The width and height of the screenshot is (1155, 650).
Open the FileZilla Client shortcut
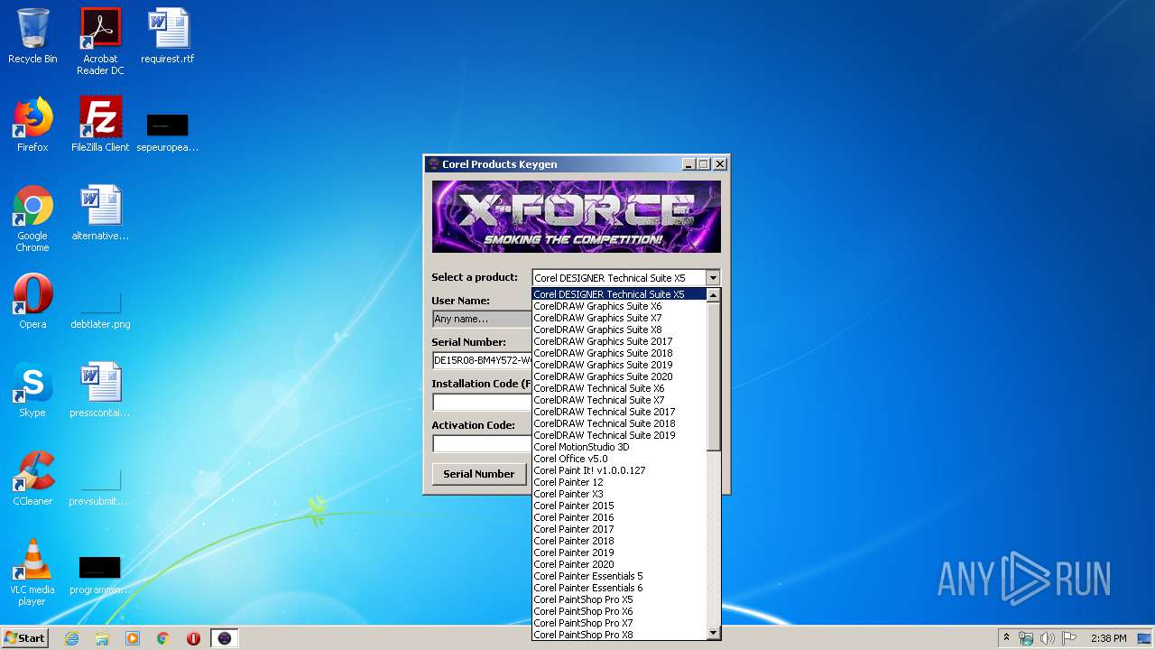tap(100, 125)
